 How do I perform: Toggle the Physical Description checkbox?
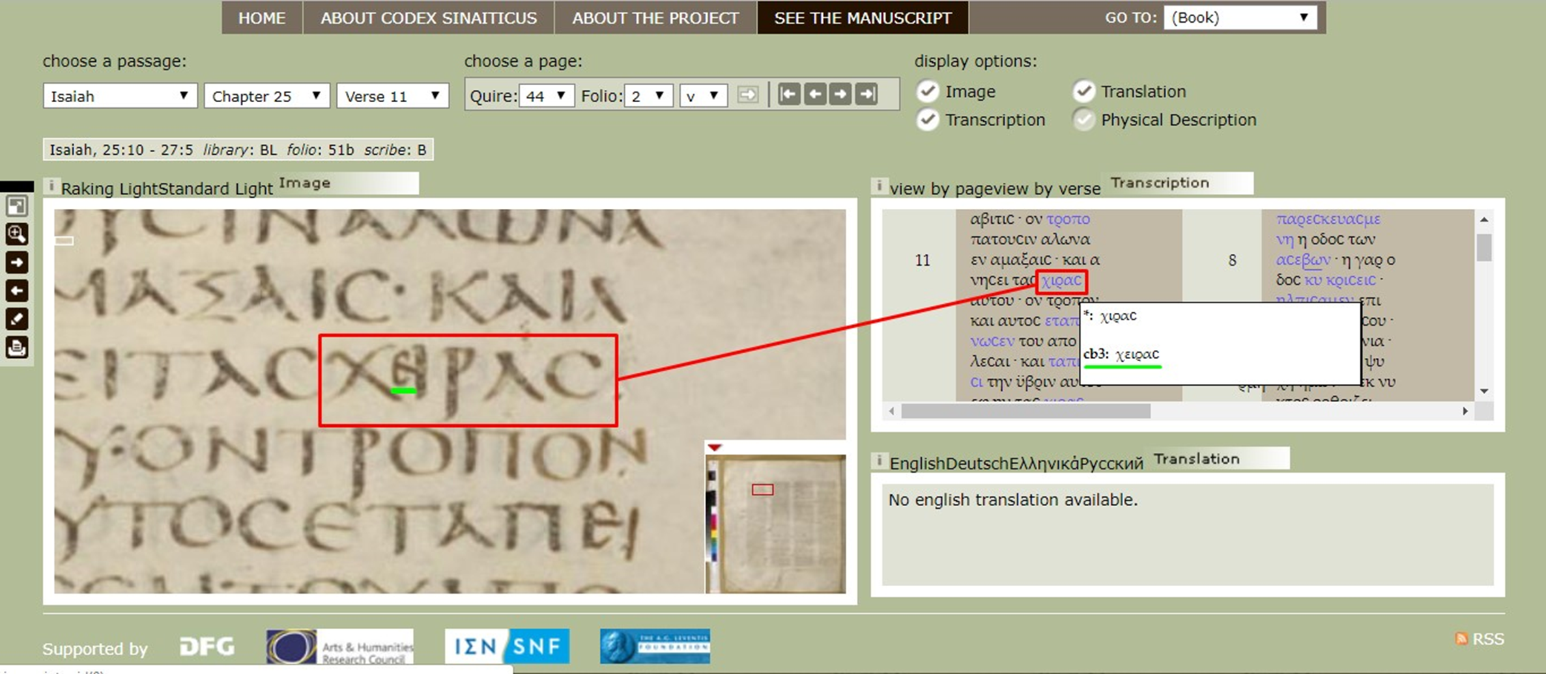[x=1083, y=120]
